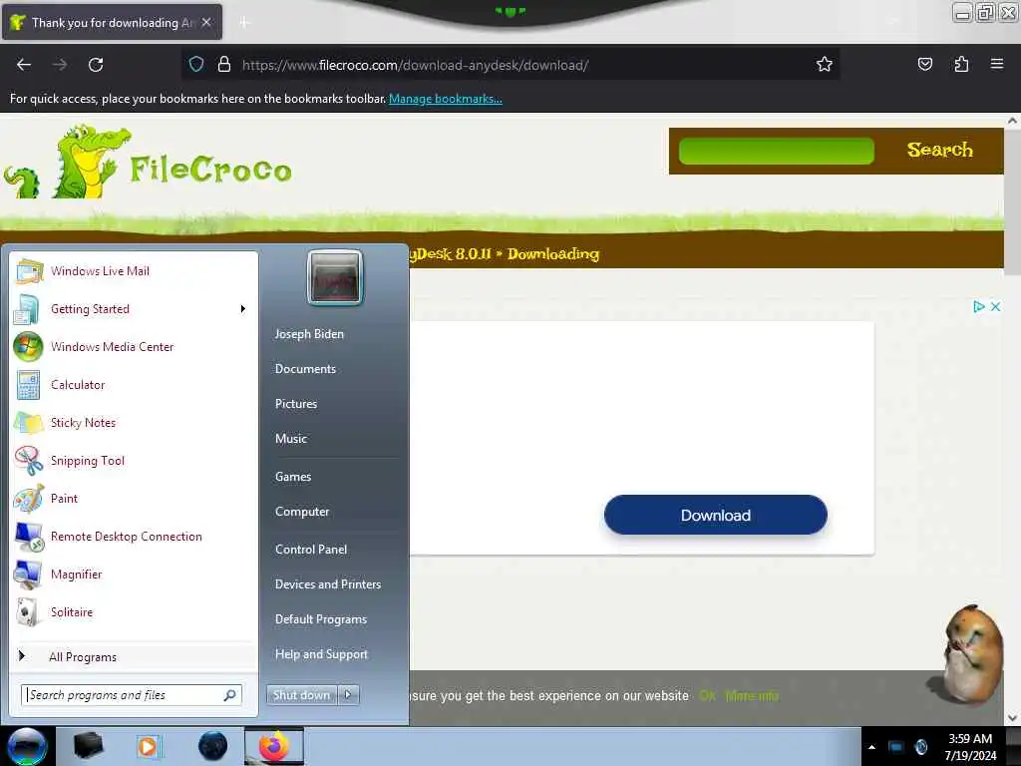Open the Extensions puzzle icon
The height and width of the screenshot is (766, 1021).
tap(961, 64)
